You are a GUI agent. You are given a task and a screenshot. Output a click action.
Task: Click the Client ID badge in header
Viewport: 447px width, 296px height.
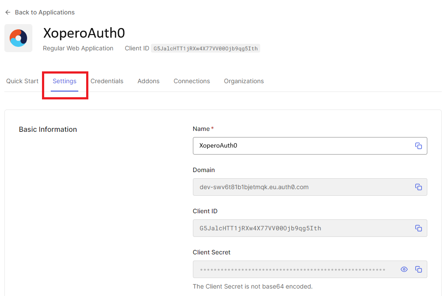coord(205,49)
